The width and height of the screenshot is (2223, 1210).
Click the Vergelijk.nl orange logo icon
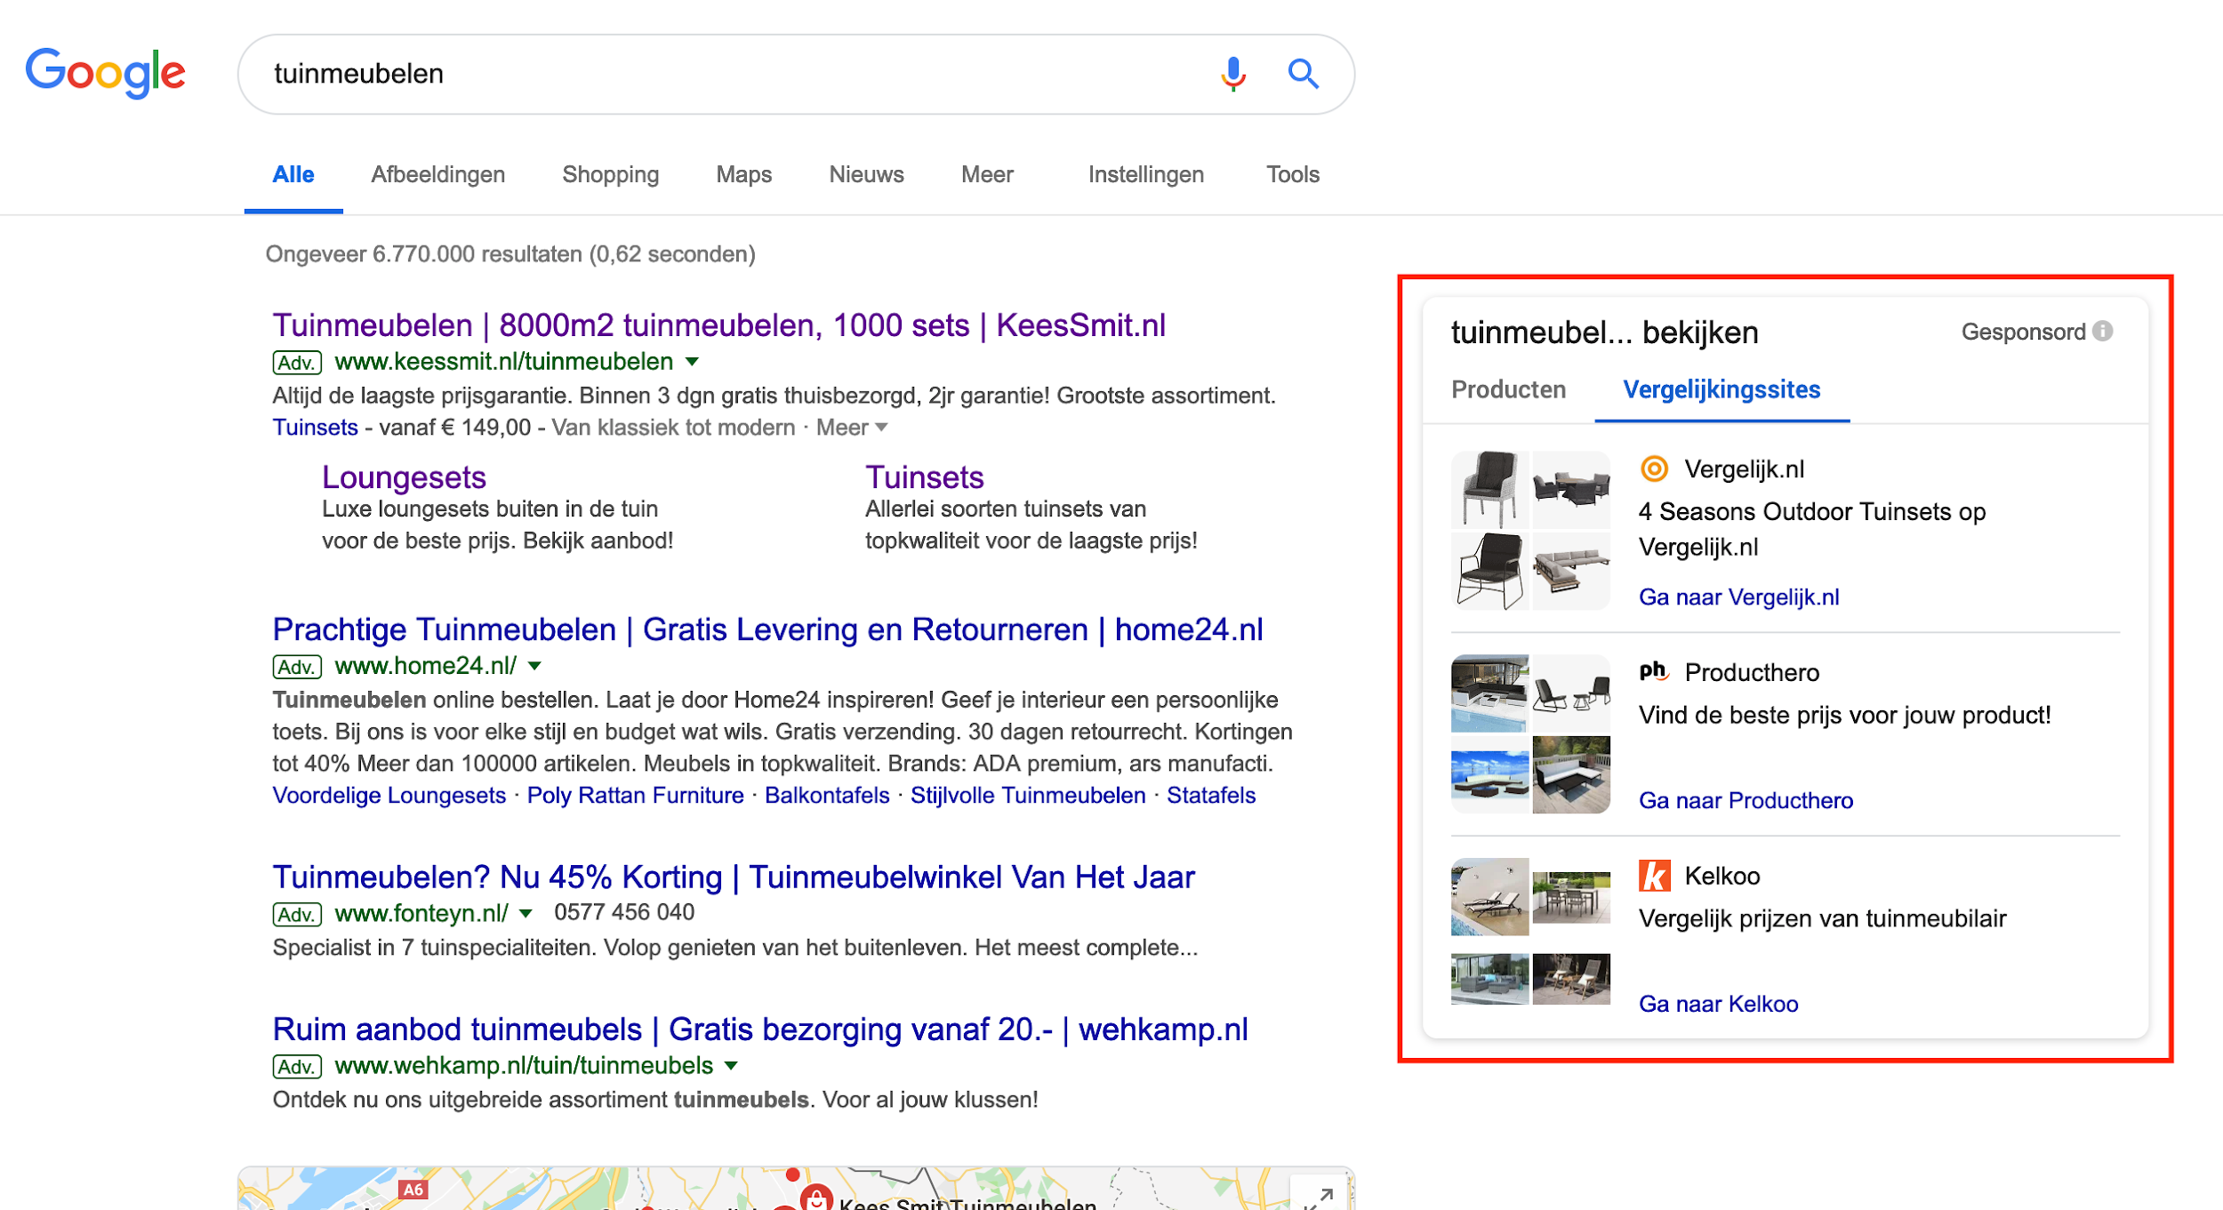[1654, 469]
